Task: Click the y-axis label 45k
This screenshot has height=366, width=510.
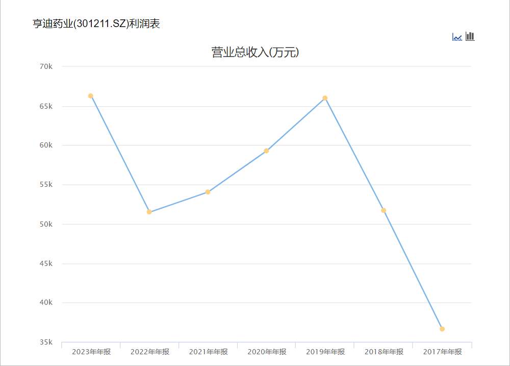Action: pyautogui.click(x=46, y=264)
